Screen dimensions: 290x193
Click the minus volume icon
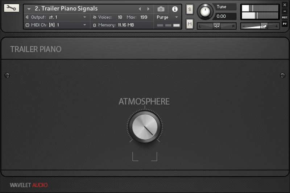click(x=244, y=26)
